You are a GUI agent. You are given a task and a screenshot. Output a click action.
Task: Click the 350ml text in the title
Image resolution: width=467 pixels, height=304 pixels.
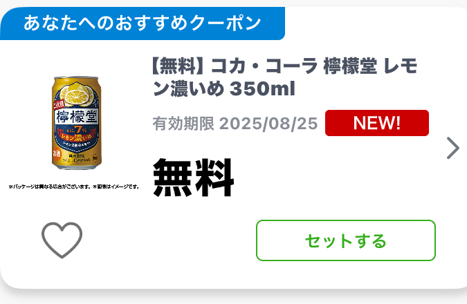262,88
